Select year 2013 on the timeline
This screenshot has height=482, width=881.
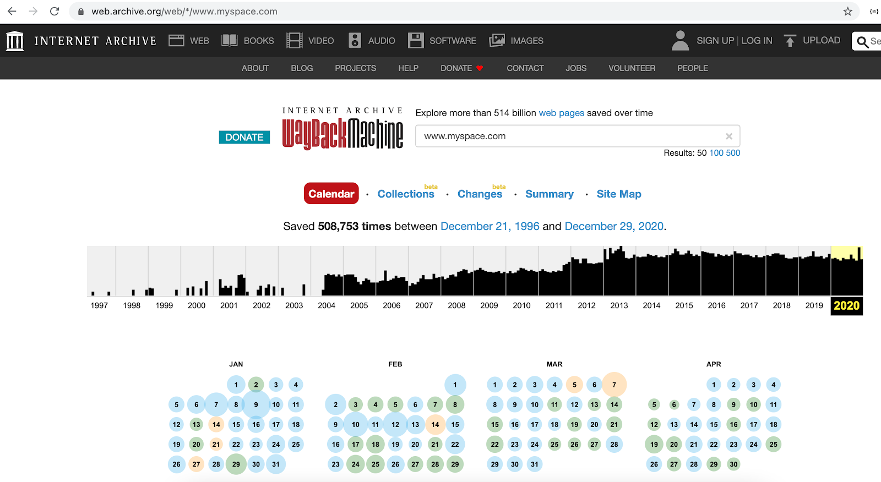(x=619, y=305)
